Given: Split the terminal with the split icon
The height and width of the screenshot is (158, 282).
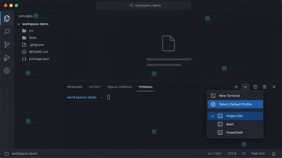Looking at the screenshot, I should pos(255,87).
